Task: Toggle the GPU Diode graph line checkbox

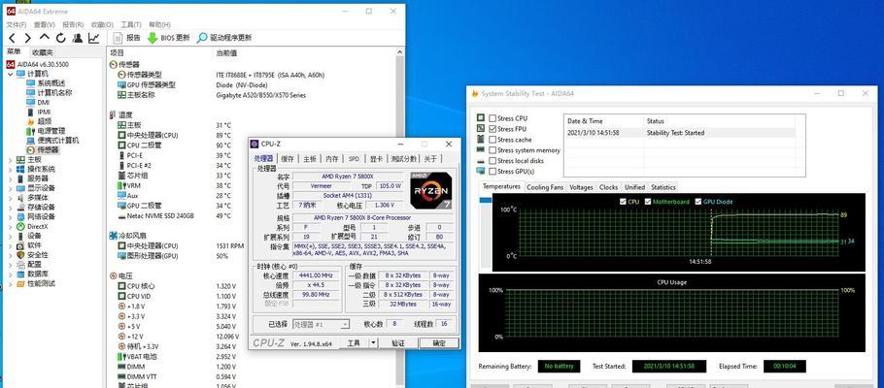Action: (x=698, y=202)
